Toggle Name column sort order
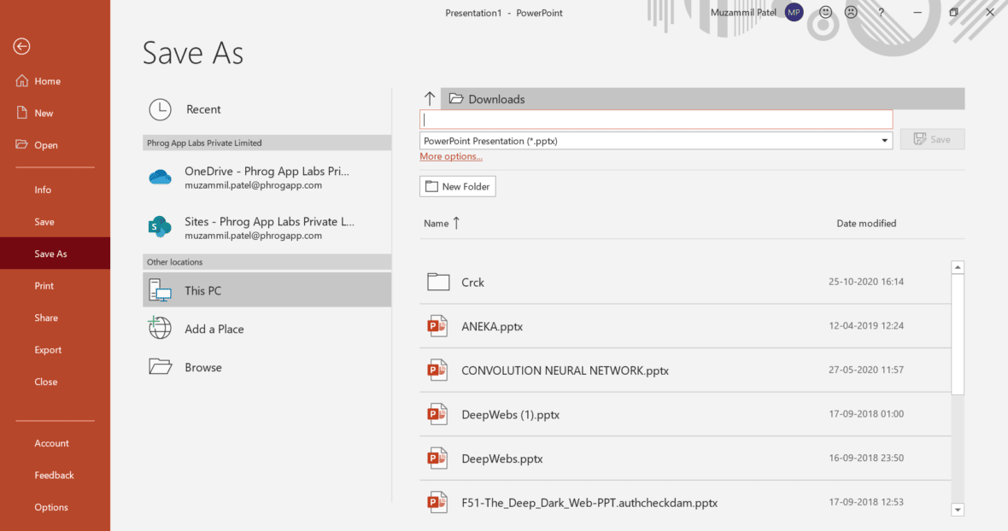 pyautogui.click(x=437, y=223)
